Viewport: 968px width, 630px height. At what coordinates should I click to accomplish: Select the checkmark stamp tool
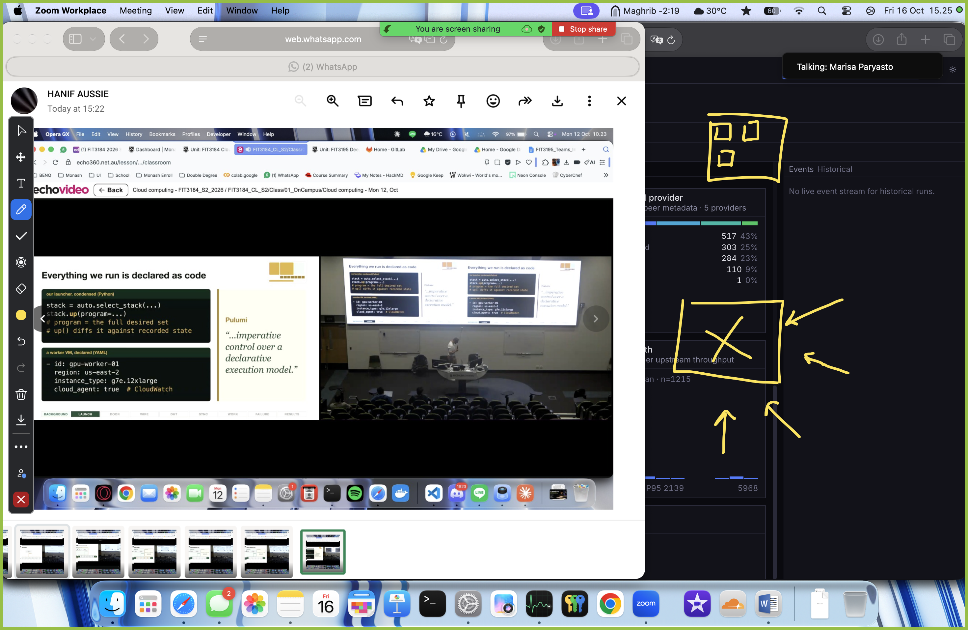[x=21, y=236]
